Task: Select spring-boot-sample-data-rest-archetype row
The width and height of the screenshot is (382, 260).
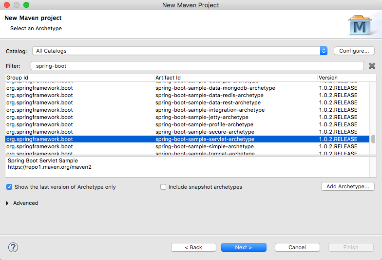Action: [187, 102]
